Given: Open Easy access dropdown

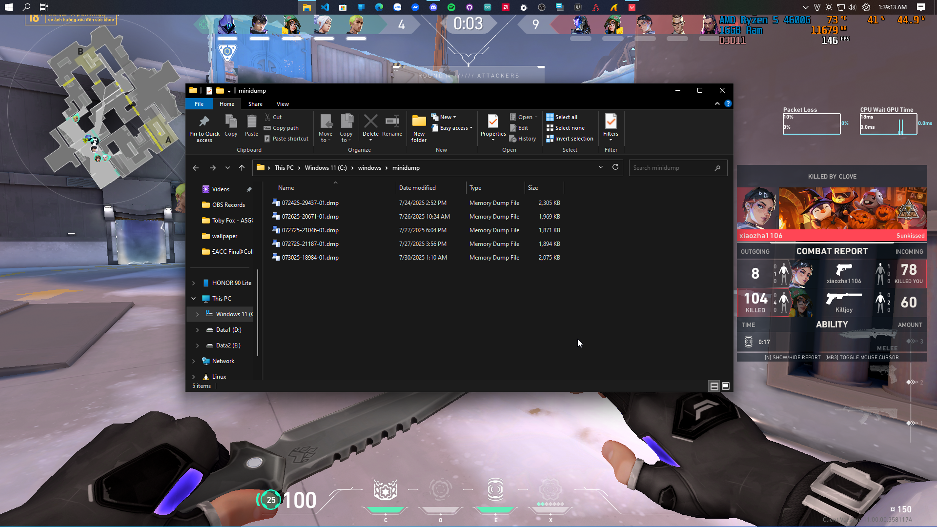Looking at the screenshot, I should (x=452, y=128).
